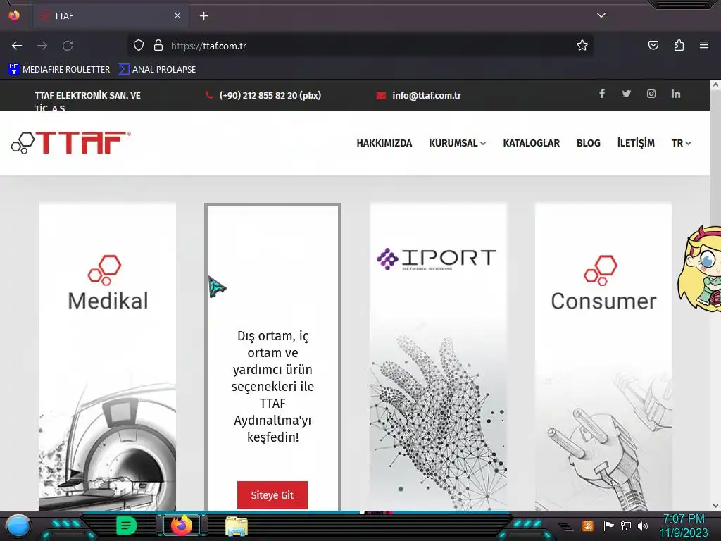
Task: Open the Medikal category card
Action: [x=107, y=356]
